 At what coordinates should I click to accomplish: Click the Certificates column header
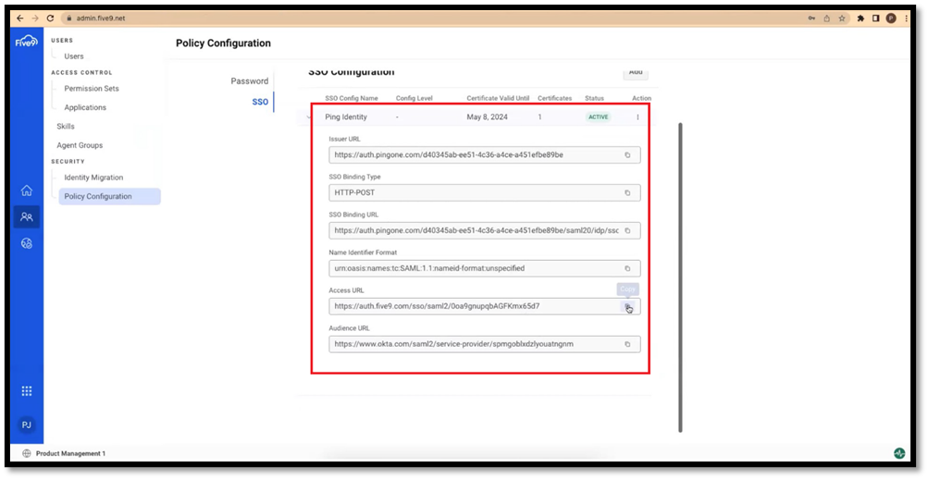pyautogui.click(x=554, y=98)
